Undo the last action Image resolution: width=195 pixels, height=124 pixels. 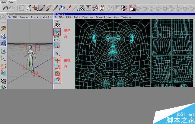(5, 8)
